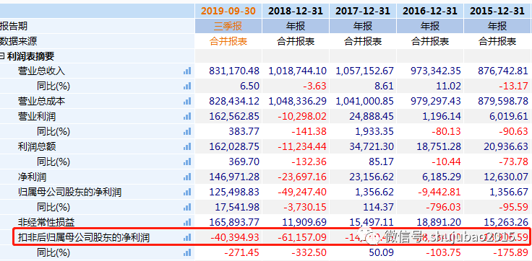532x261 pixels.
Task: Click value 12,630.07 in 净利润
Action: tap(506, 177)
